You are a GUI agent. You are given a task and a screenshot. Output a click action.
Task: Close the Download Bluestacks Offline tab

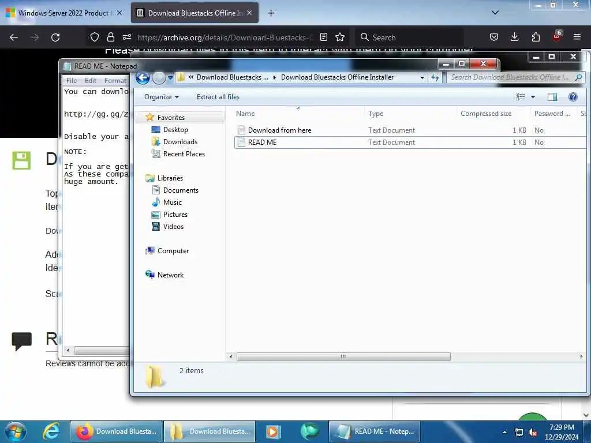[249, 13]
